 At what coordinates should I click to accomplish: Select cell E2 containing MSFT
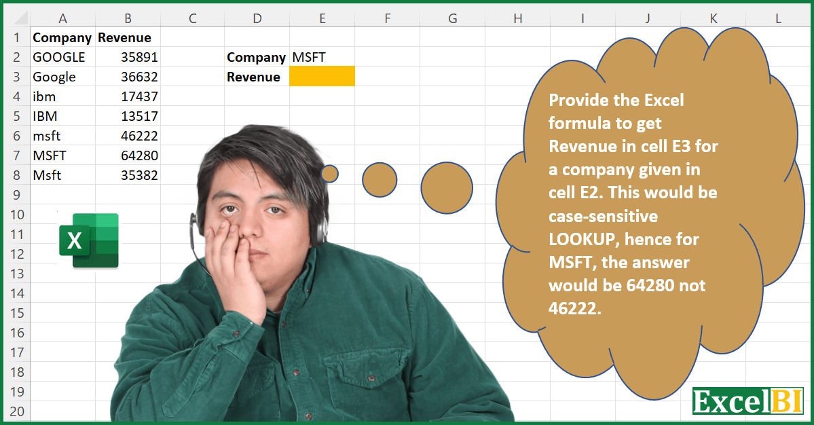(x=322, y=56)
